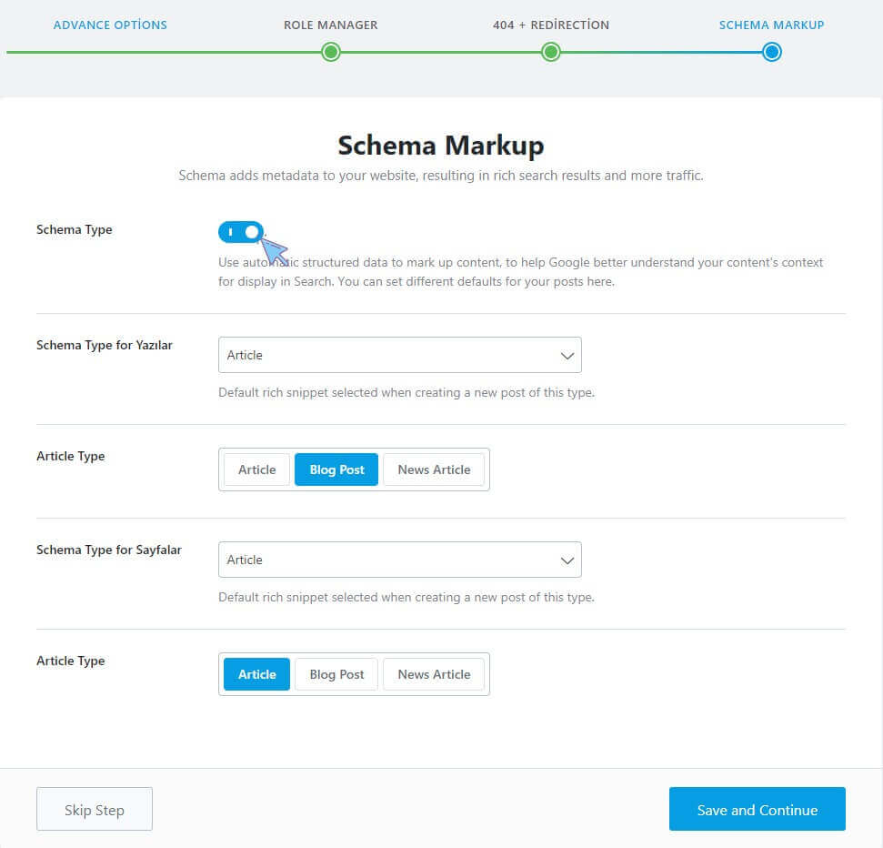Select Blog Post for Yazılar Article Type
Viewport: 883px width, 848px height.
tap(336, 469)
